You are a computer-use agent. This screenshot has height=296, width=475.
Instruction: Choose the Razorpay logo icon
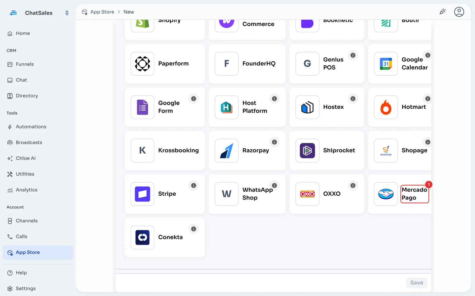(227, 151)
